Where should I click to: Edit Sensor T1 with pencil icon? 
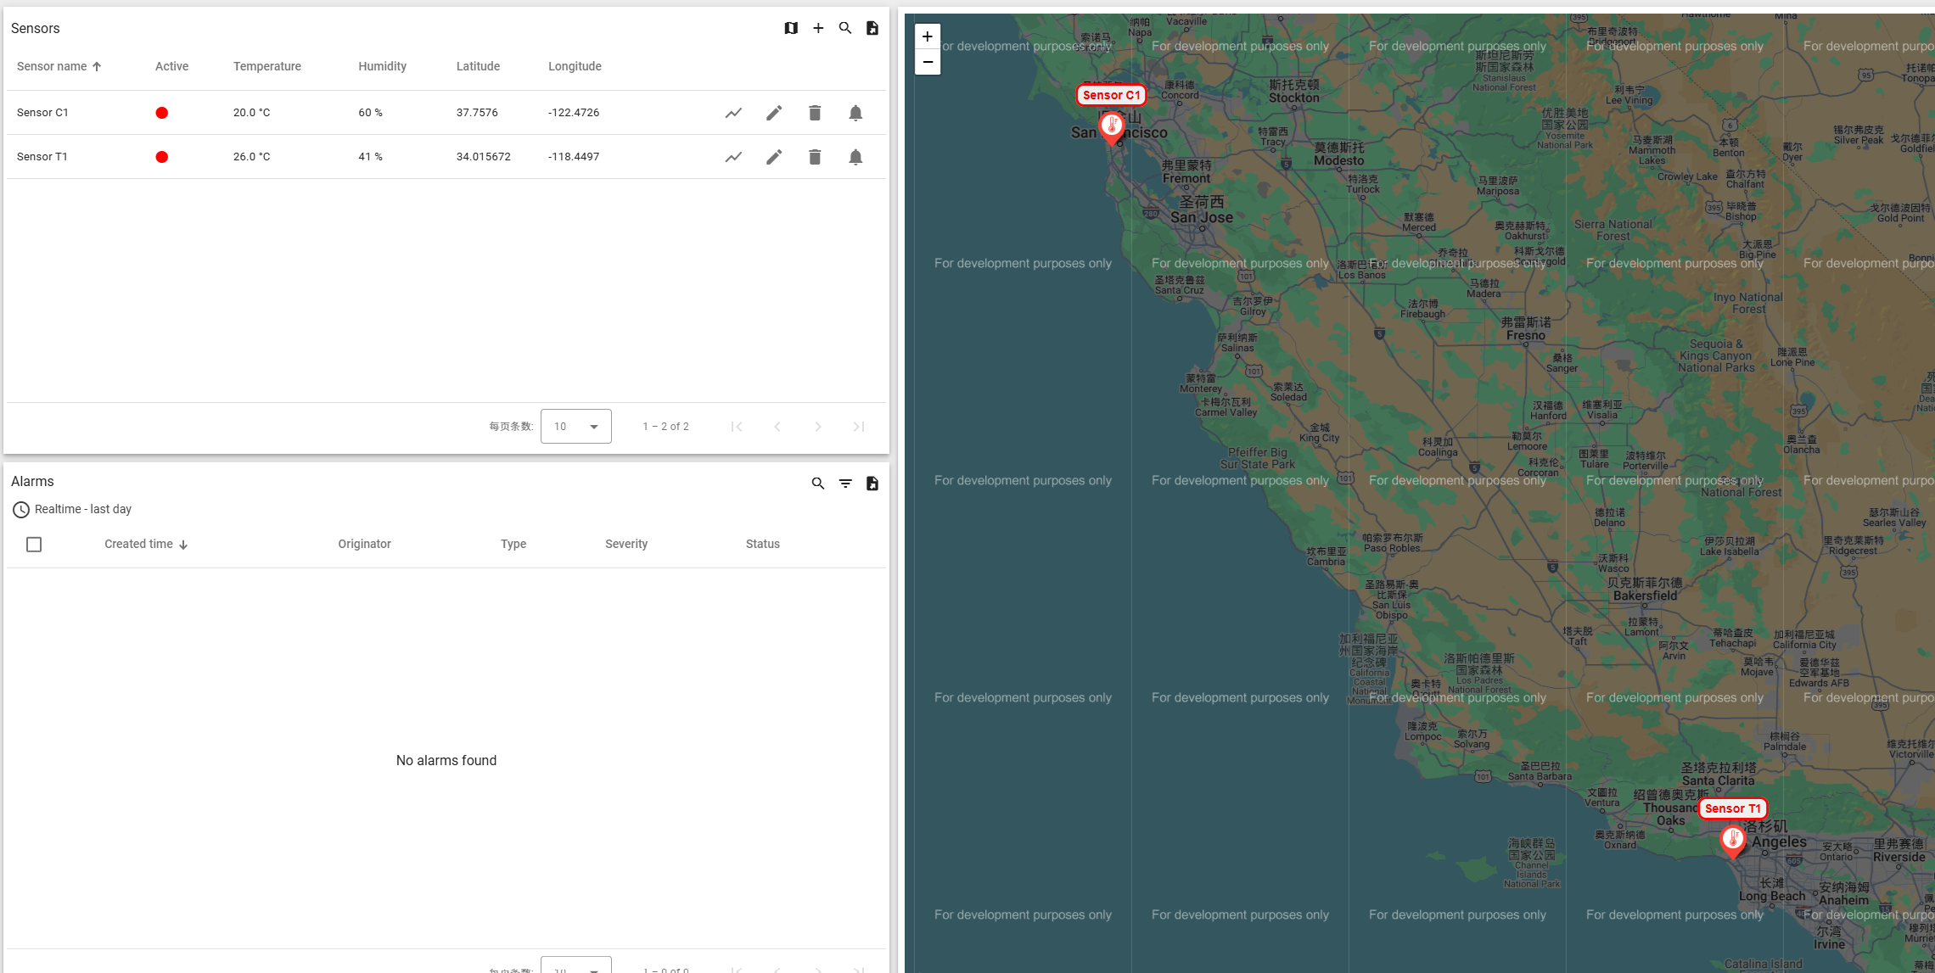click(x=774, y=157)
